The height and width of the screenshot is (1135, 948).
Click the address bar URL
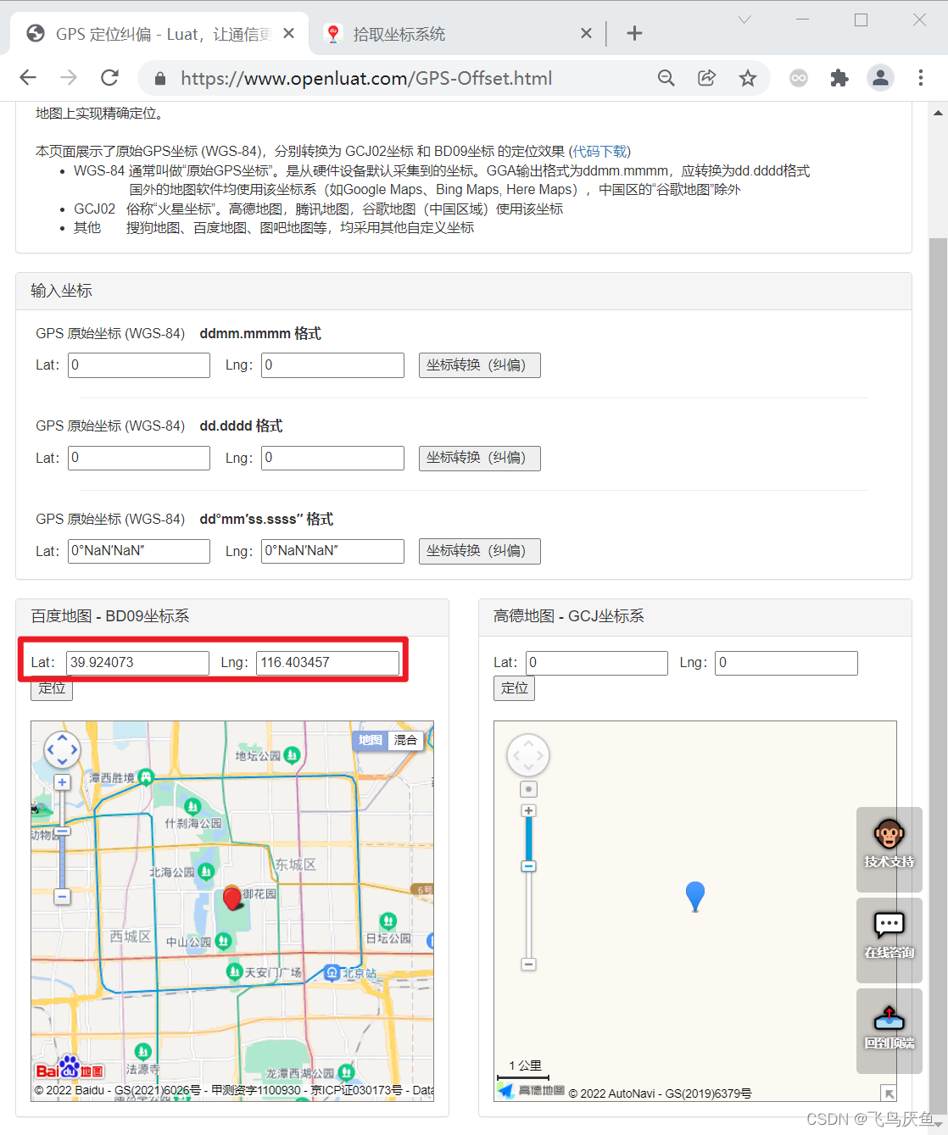click(x=366, y=79)
